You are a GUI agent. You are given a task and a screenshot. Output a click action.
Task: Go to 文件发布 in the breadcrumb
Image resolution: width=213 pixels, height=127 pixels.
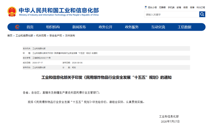tap(70, 35)
